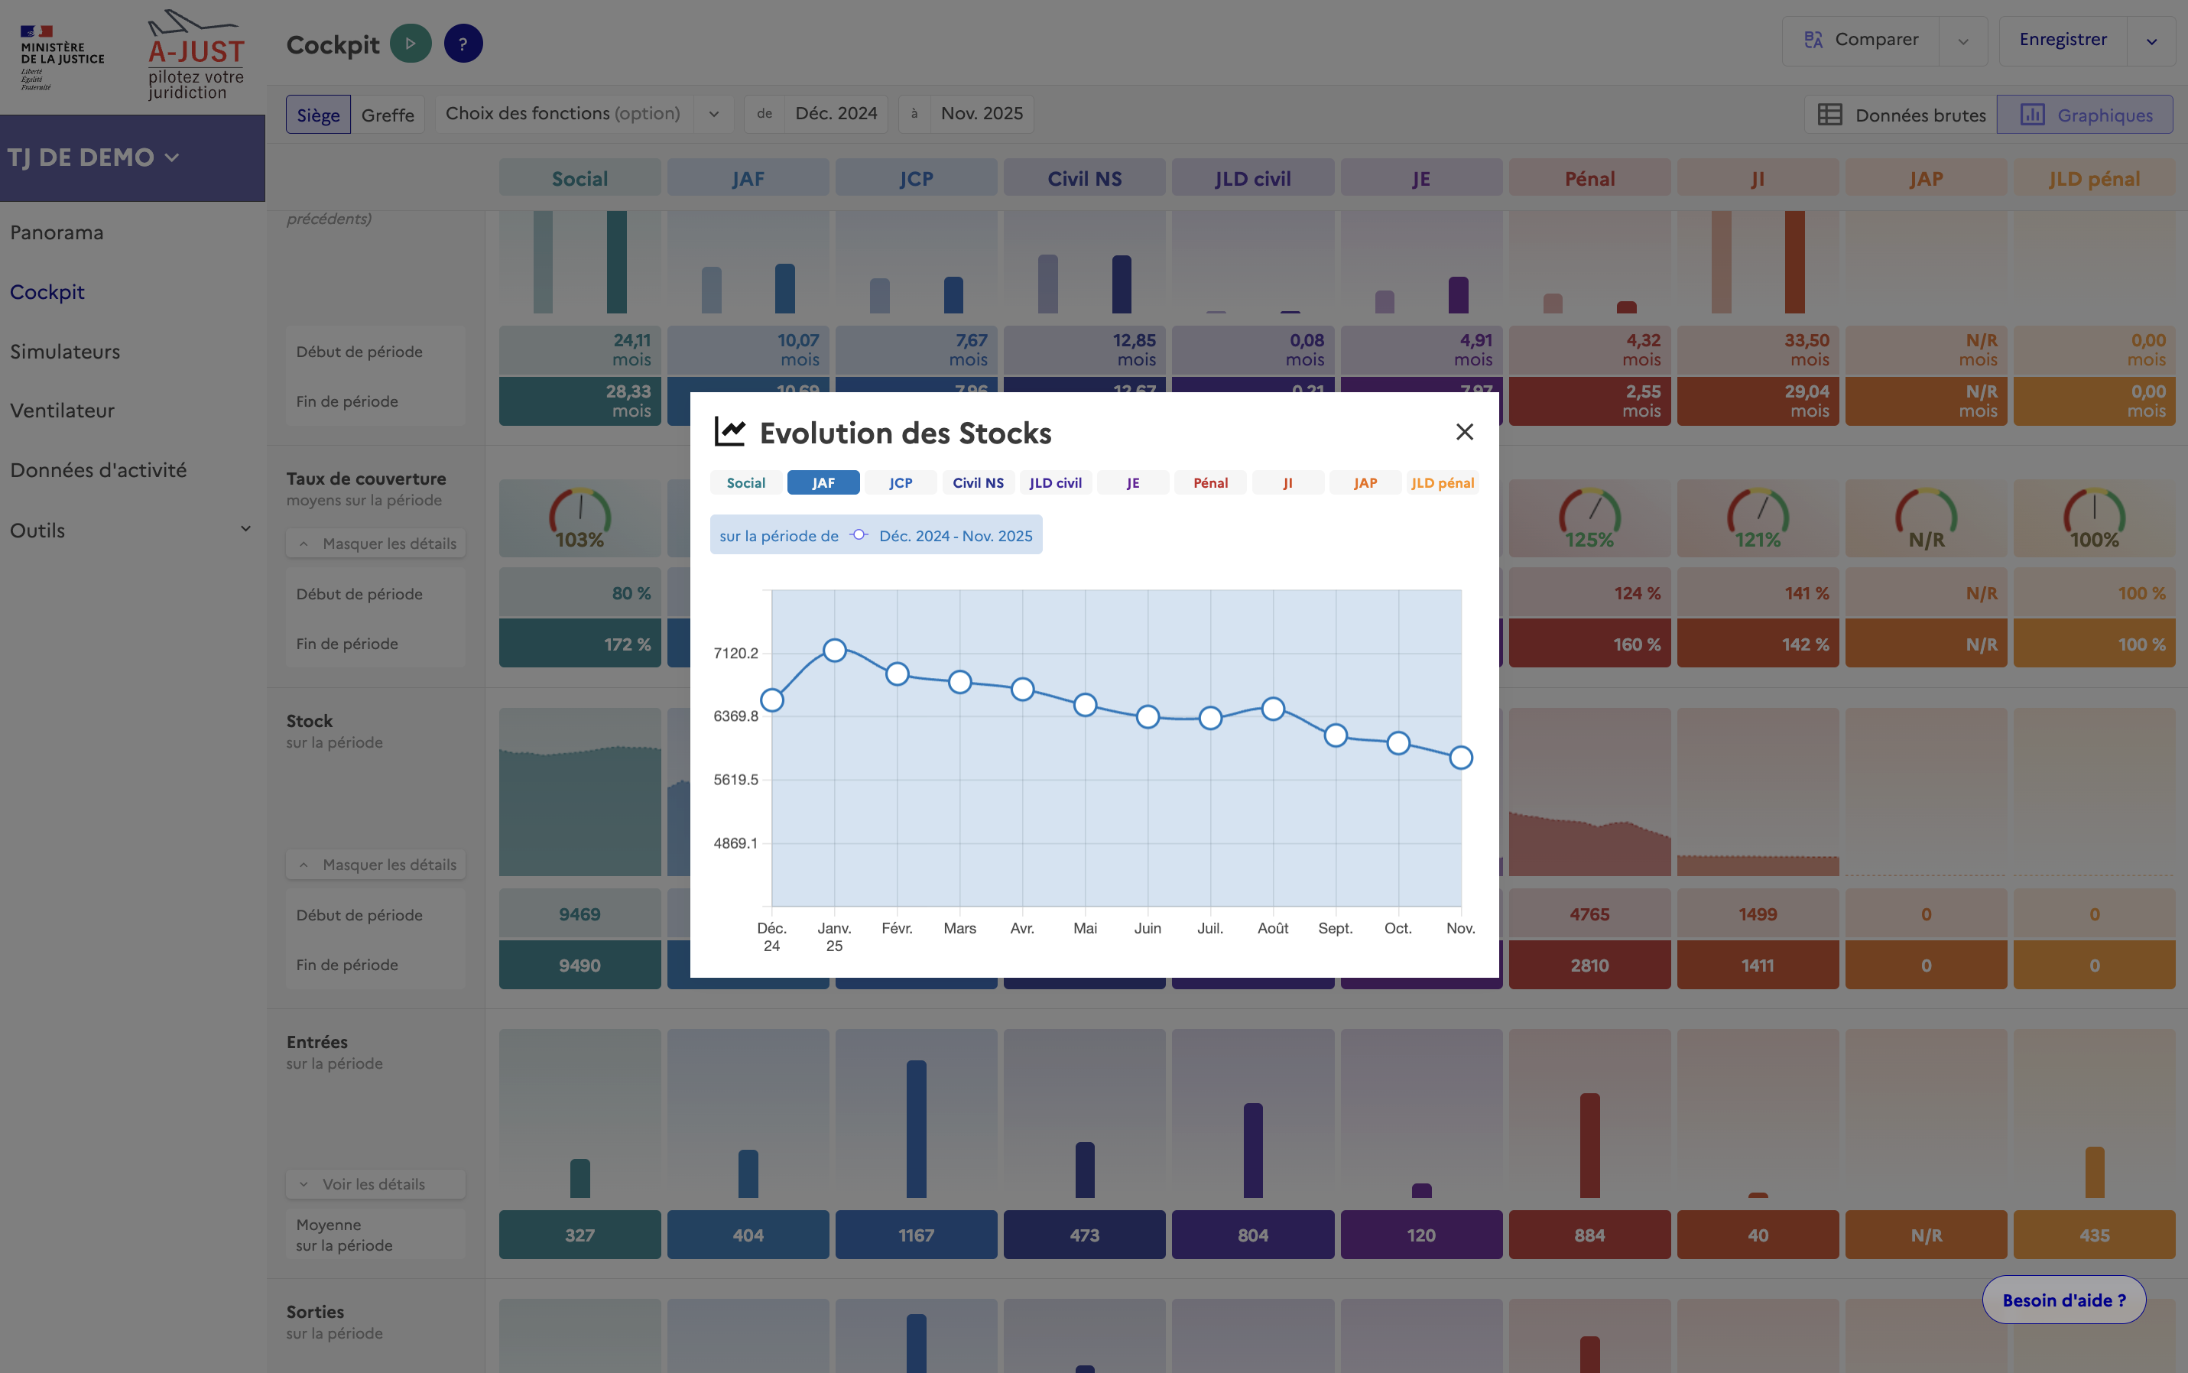Click the Besoin d'aide button

pyautogui.click(x=2063, y=1300)
